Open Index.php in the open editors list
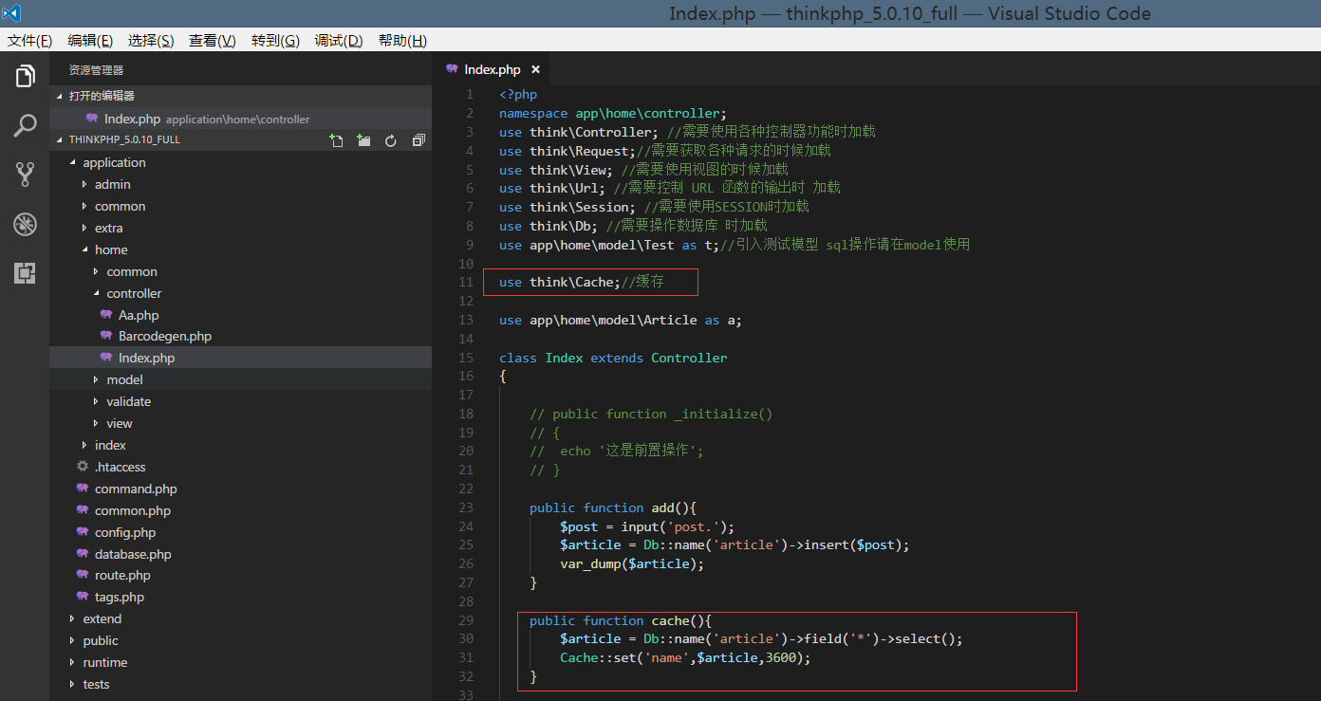The height and width of the screenshot is (701, 1321). pos(241,119)
